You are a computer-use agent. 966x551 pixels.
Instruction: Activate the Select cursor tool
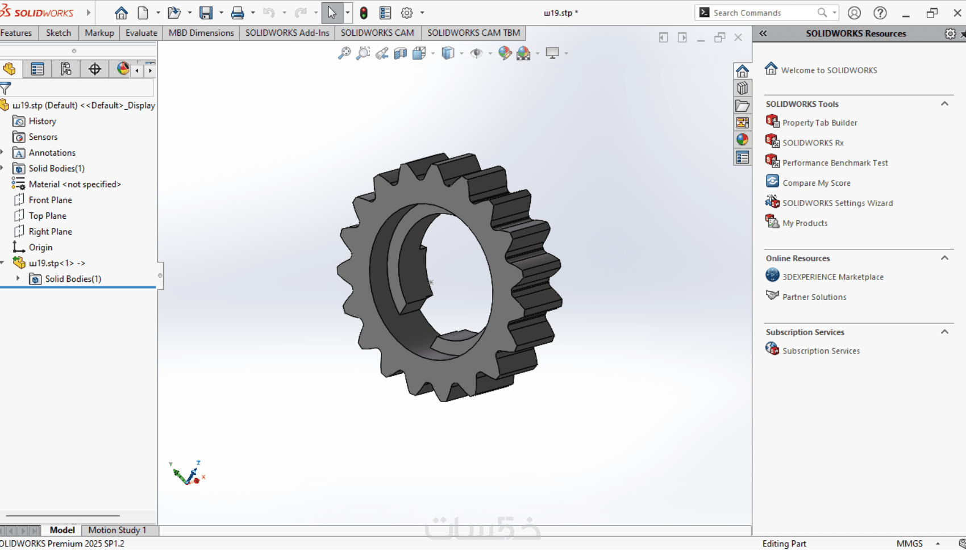pos(332,12)
